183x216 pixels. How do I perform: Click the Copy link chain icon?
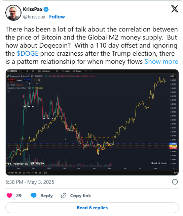tap(64, 196)
